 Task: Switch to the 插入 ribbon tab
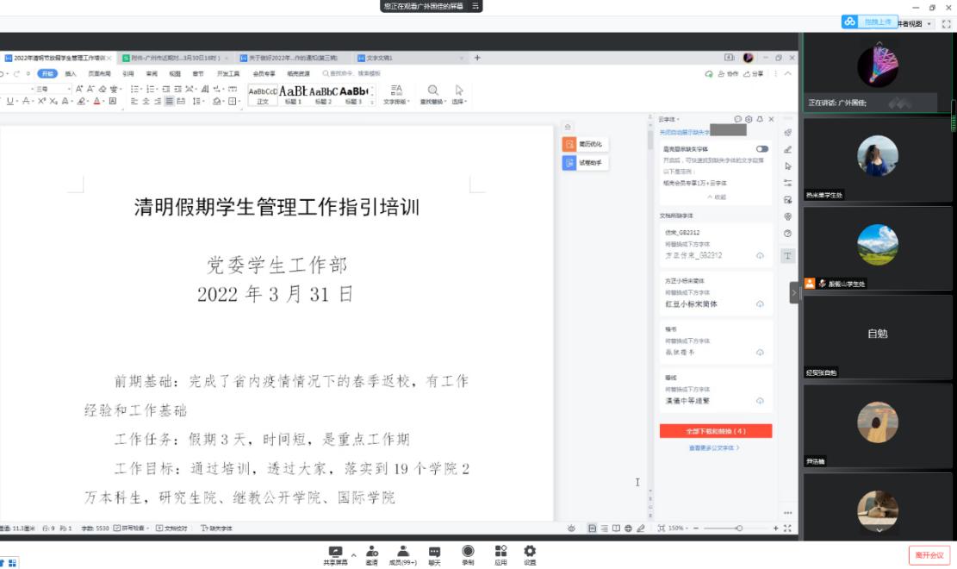point(71,74)
